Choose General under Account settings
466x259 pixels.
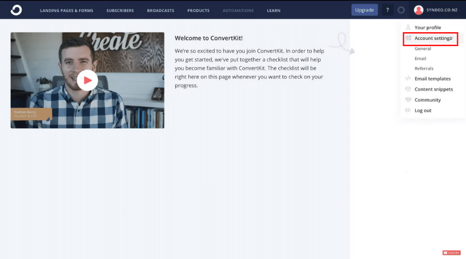(x=423, y=48)
